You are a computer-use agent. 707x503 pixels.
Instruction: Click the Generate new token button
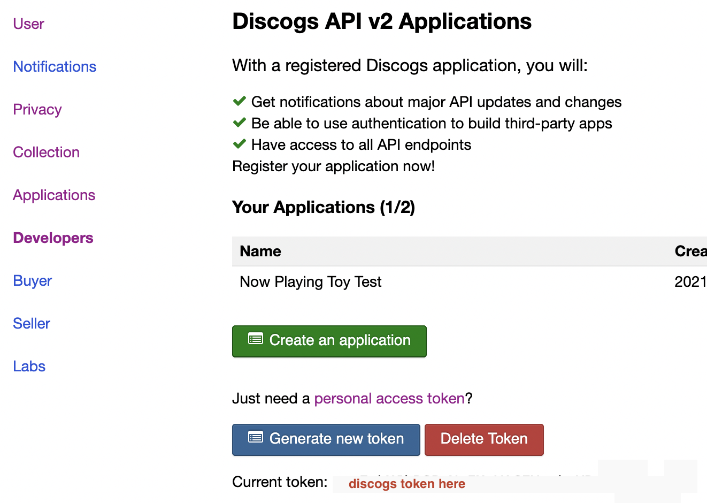[326, 439]
